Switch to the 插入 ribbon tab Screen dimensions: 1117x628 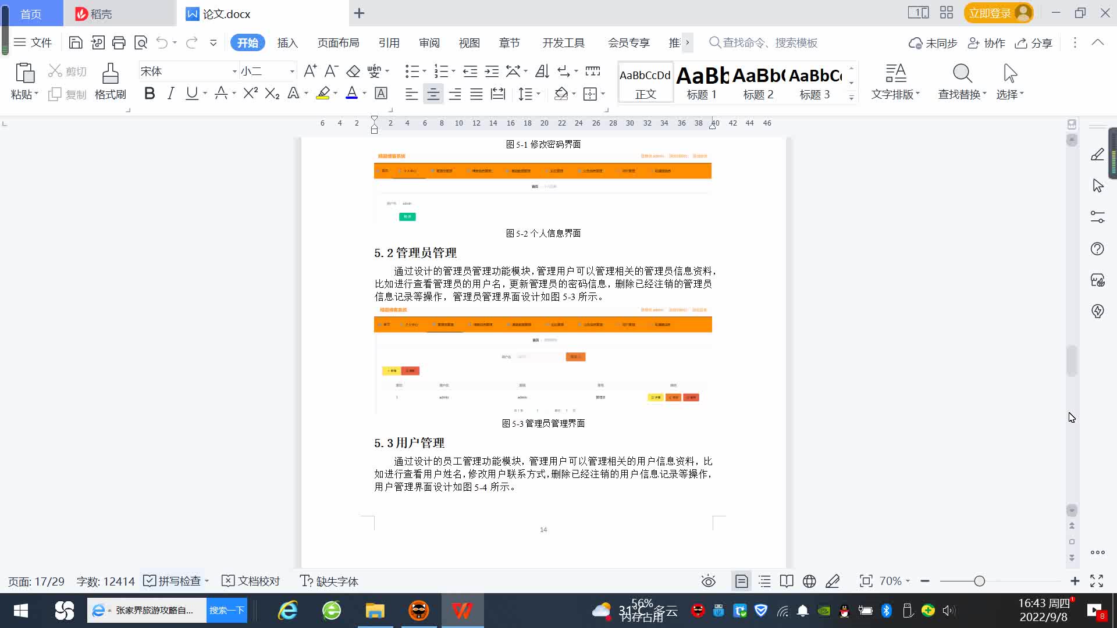click(287, 43)
